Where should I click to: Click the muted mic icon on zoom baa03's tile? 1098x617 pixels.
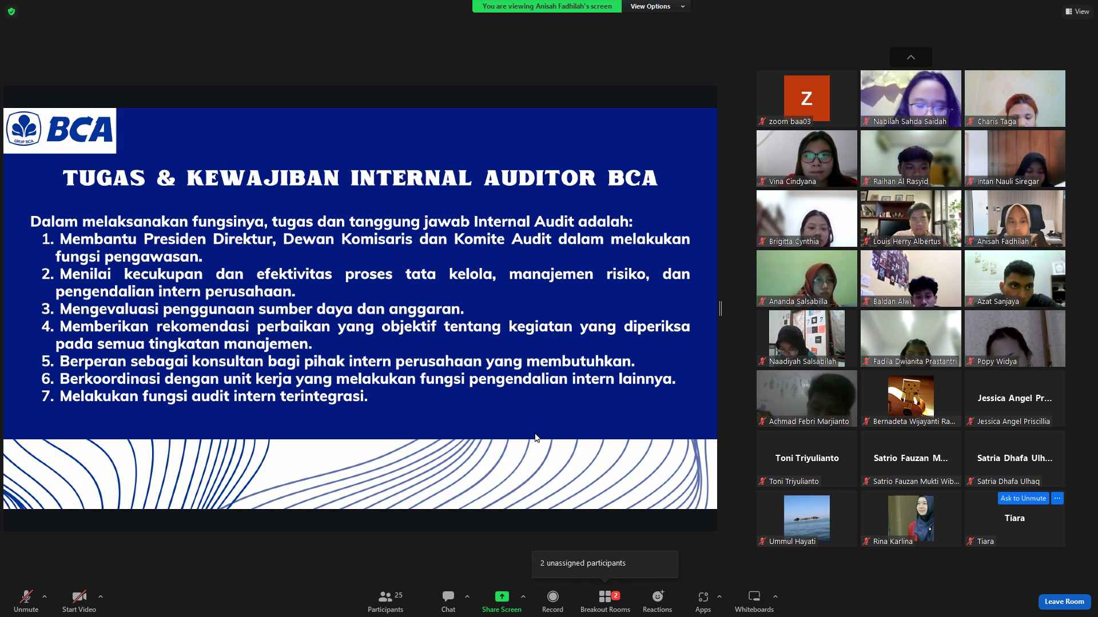(x=762, y=121)
